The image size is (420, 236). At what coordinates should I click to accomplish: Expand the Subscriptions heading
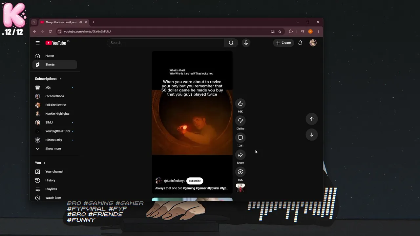pyautogui.click(x=48, y=79)
